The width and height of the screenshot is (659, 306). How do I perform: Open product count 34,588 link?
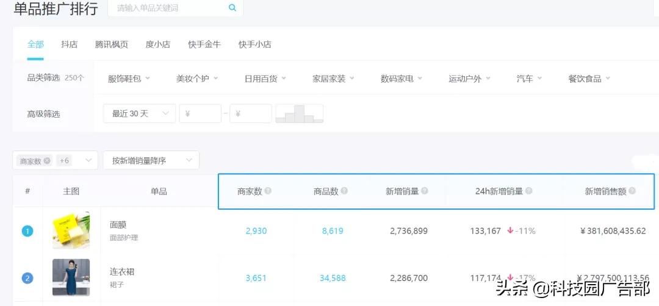coord(333,278)
